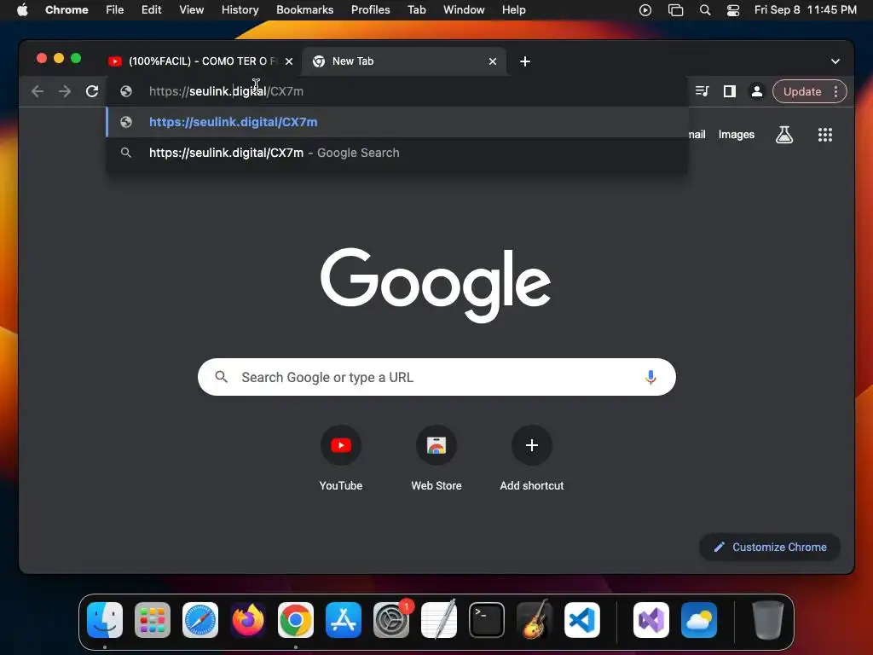Click the Search Google or type a URL box
The height and width of the screenshot is (655, 873).
point(436,377)
